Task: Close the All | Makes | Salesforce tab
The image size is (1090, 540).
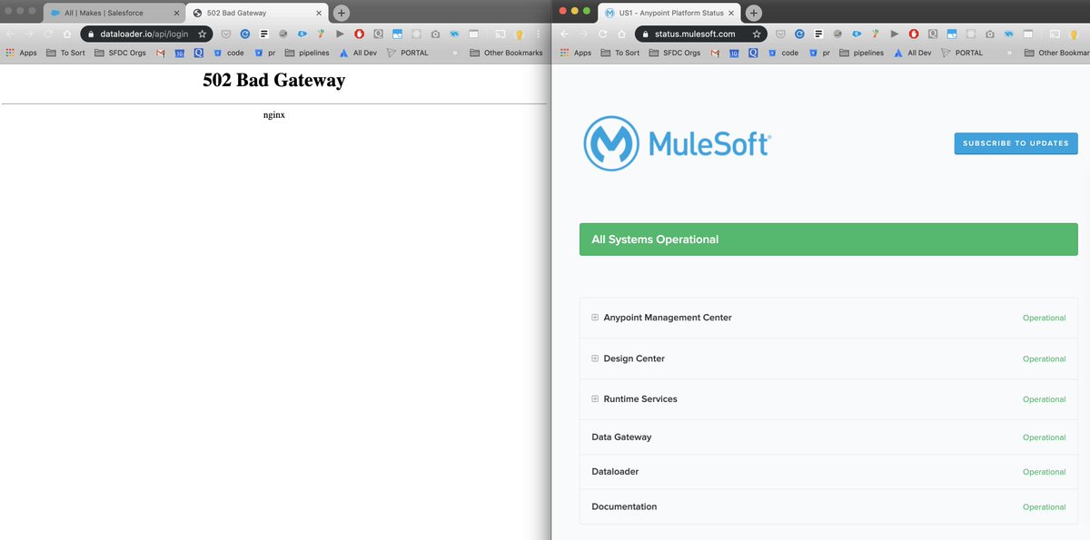Action: click(x=176, y=13)
